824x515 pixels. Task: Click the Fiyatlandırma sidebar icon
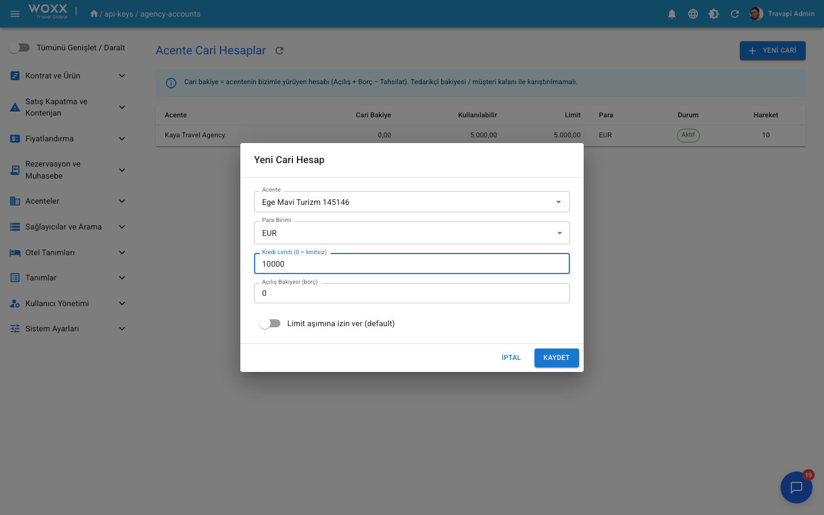point(15,138)
